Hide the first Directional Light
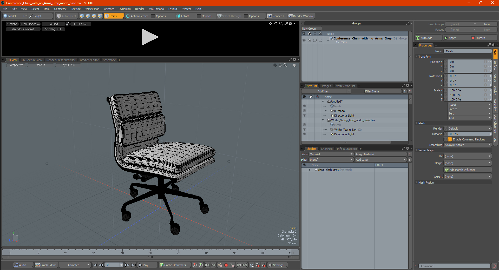This screenshot has height=270, width=499. 304,116
